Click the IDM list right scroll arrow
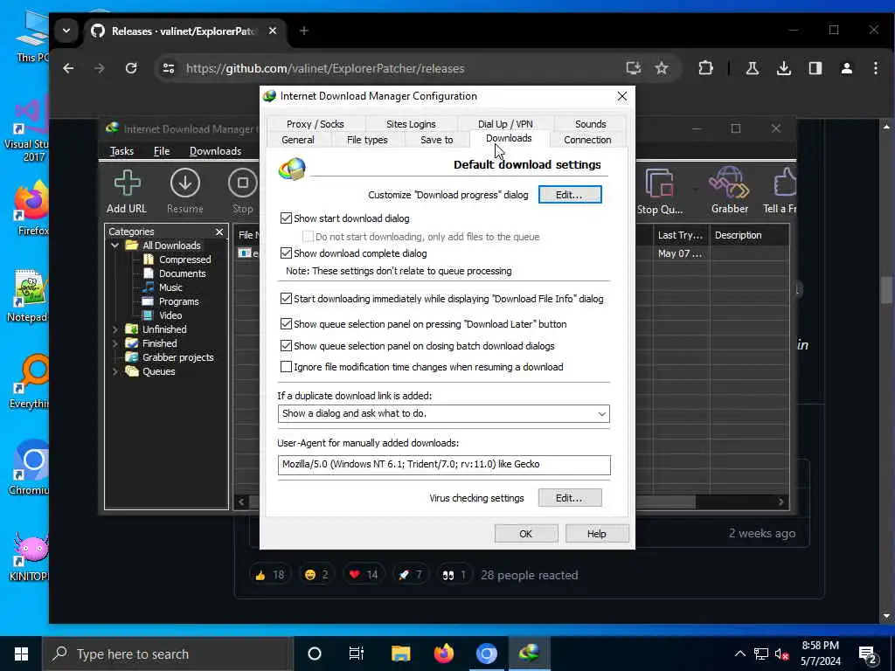The image size is (895, 671). [781, 502]
